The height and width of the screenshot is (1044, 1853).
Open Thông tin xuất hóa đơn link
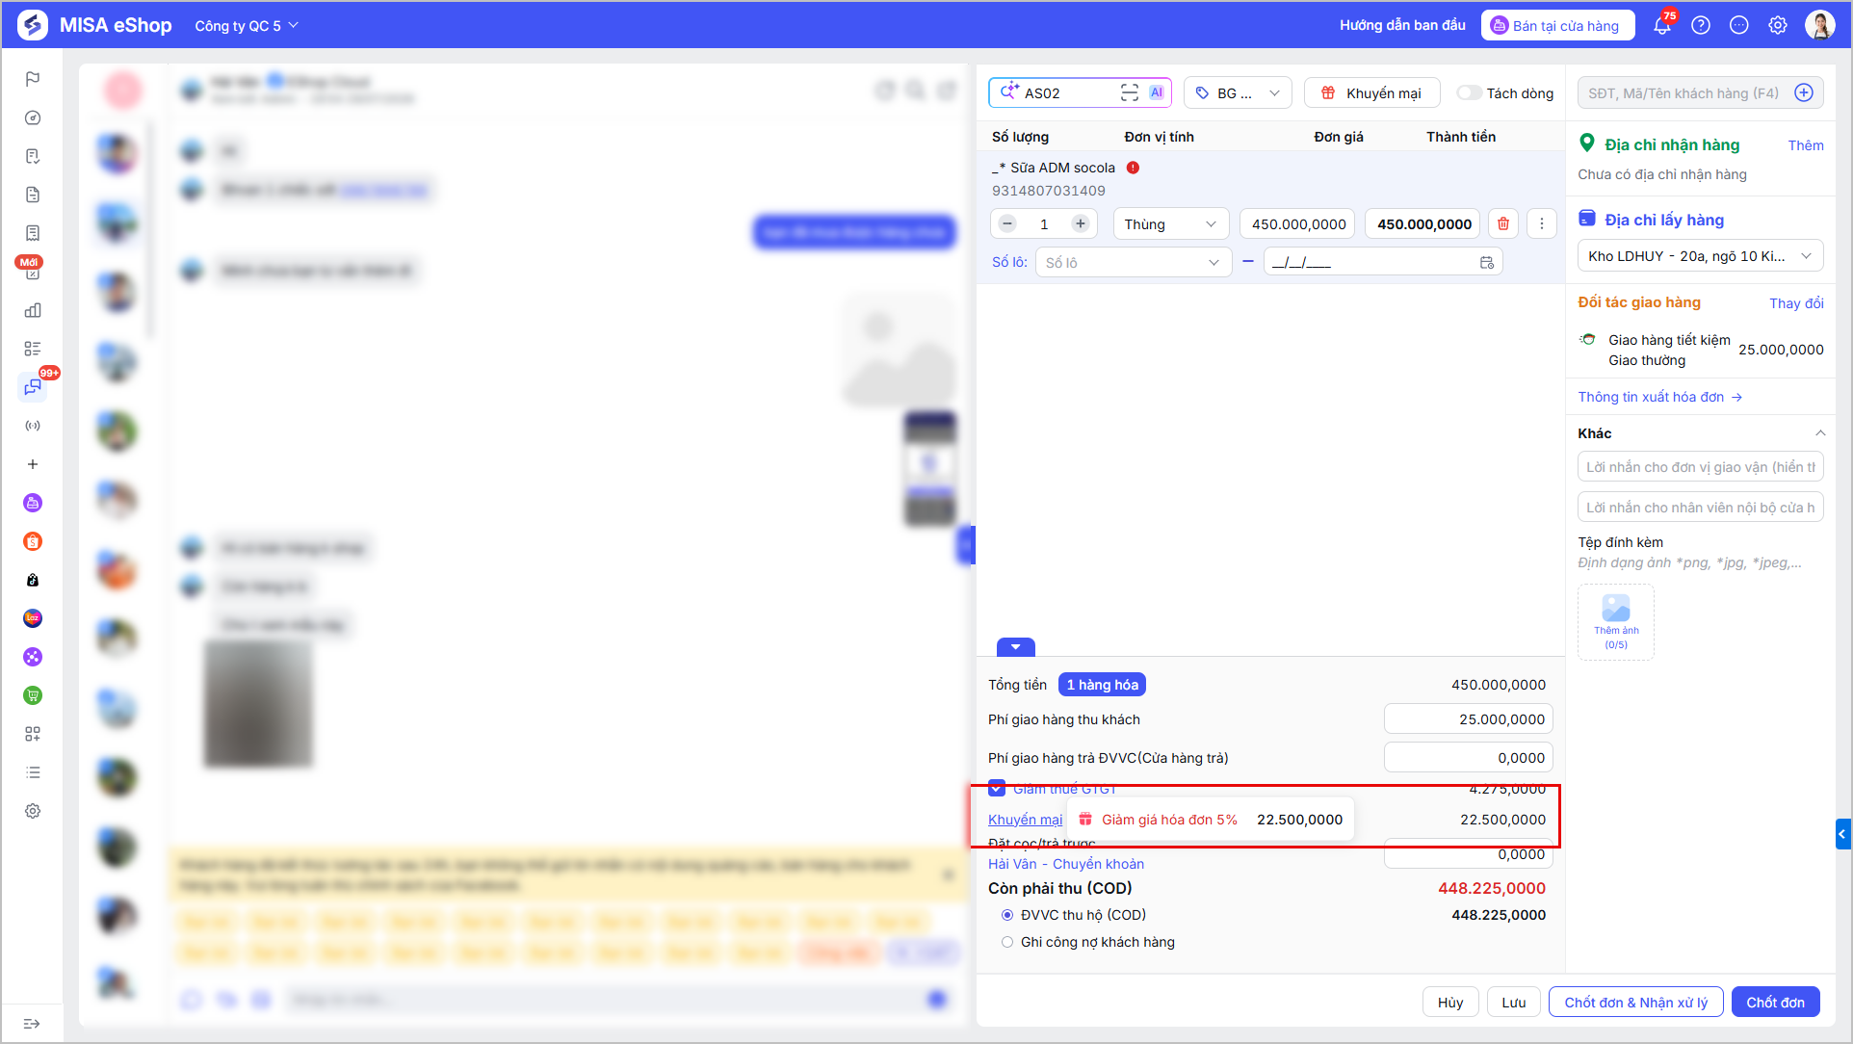click(1659, 397)
